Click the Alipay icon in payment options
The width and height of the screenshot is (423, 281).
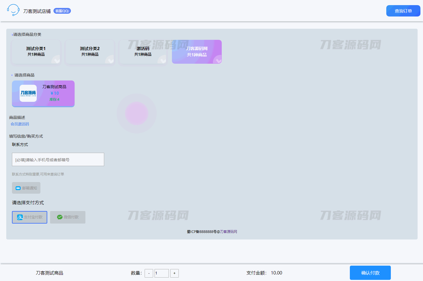pyautogui.click(x=20, y=217)
